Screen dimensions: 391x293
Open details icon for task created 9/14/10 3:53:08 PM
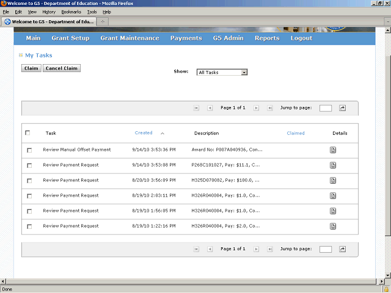click(x=333, y=165)
